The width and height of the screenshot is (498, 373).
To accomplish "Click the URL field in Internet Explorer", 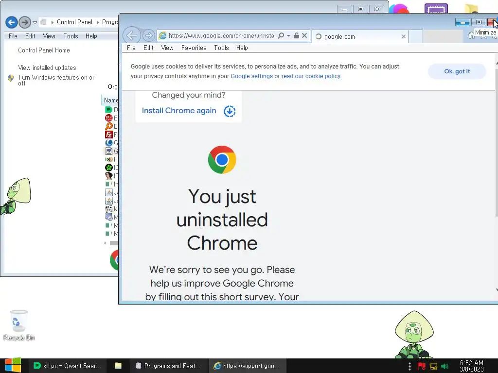I will tap(222, 35).
